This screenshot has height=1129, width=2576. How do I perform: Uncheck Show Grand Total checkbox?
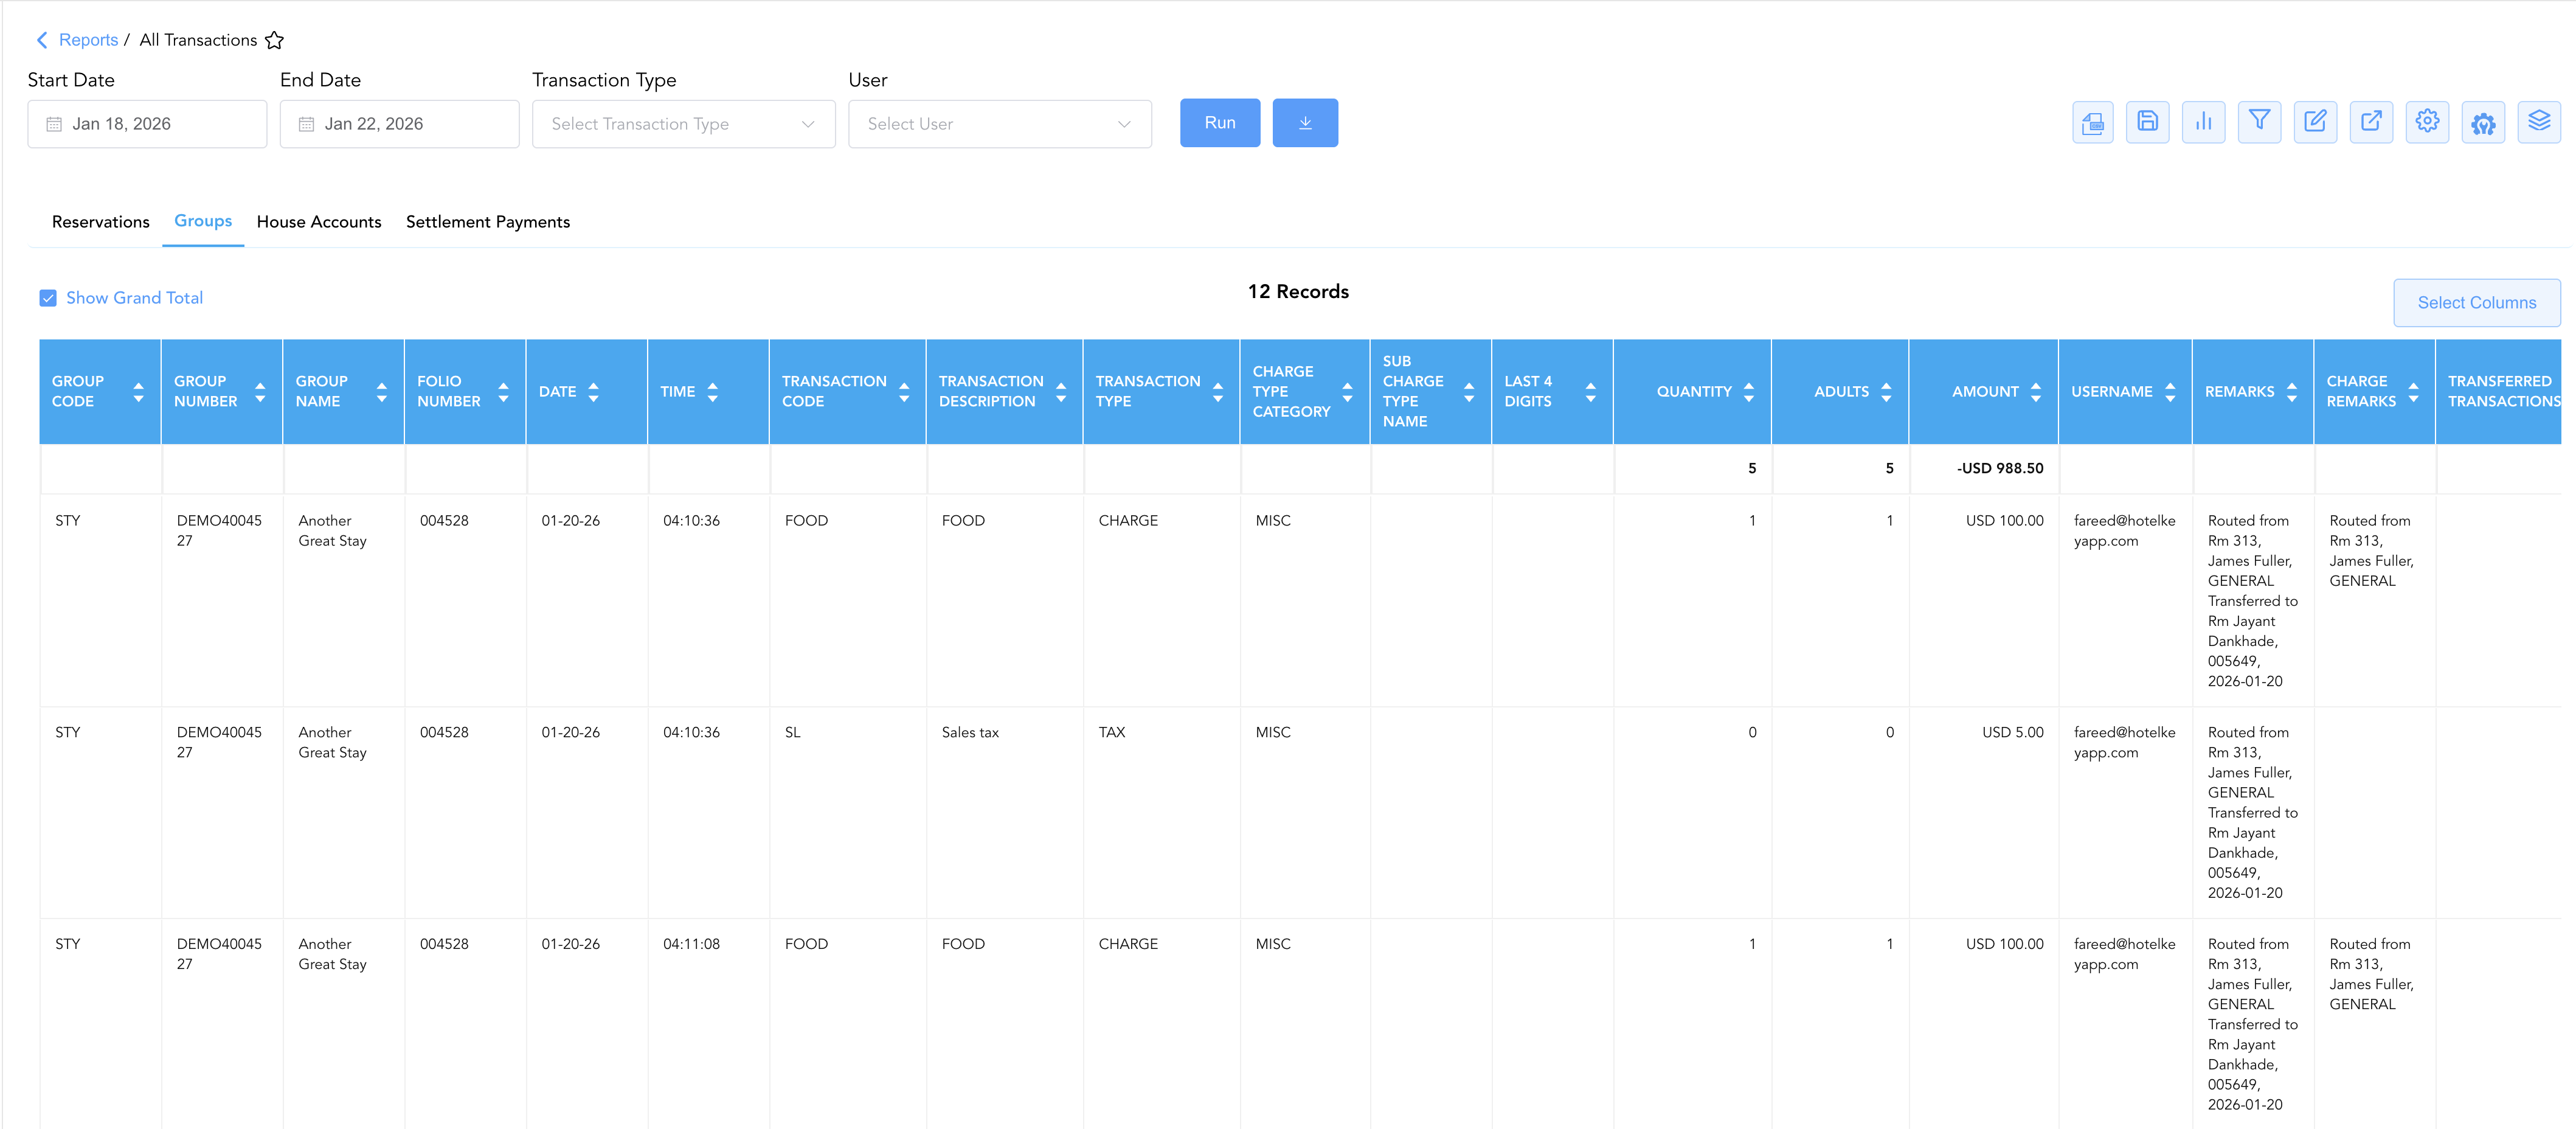pyautogui.click(x=48, y=298)
